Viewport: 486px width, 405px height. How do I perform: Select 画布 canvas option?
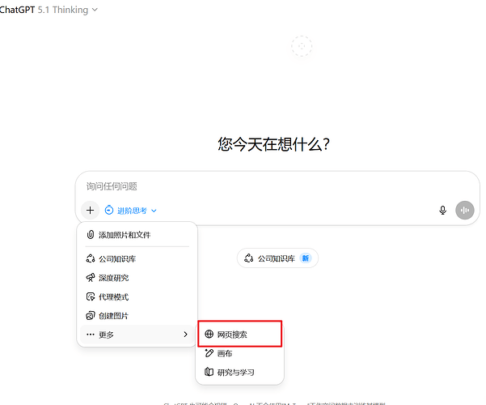click(239, 353)
